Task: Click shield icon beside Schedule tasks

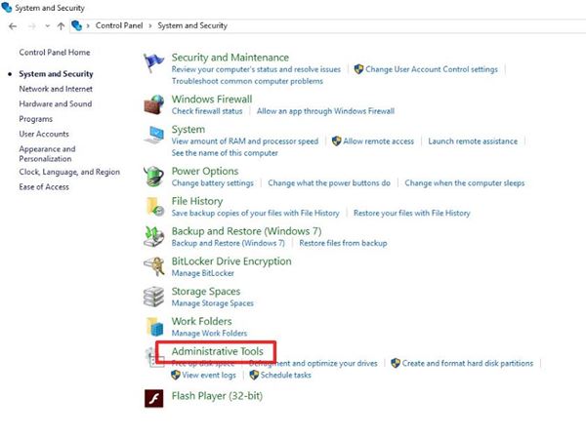Action: tap(254, 375)
